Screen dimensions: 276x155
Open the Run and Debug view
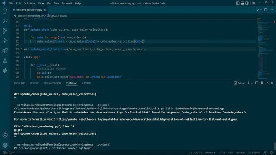pyautogui.click(x=5, y=41)
